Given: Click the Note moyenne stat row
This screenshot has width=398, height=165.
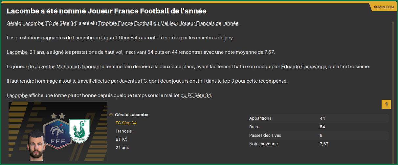Looking at the screenshot, I should coord(318,144).
